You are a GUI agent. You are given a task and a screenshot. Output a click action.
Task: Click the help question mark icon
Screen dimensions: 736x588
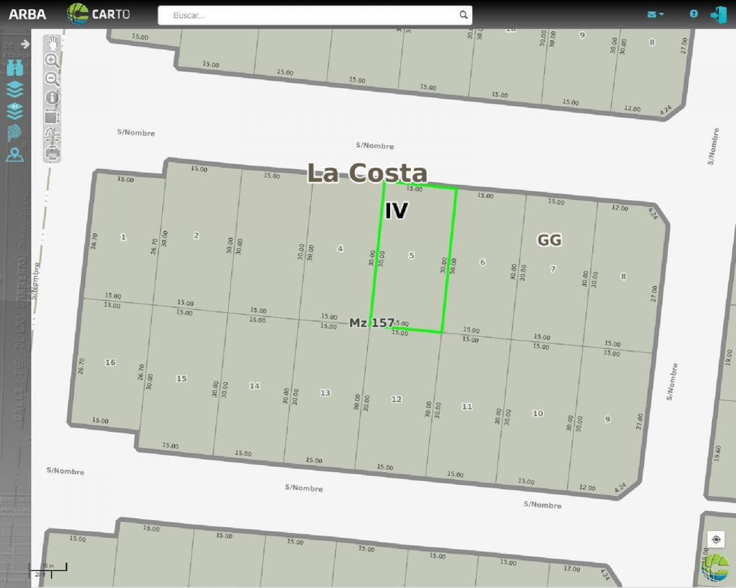[694, 13]
